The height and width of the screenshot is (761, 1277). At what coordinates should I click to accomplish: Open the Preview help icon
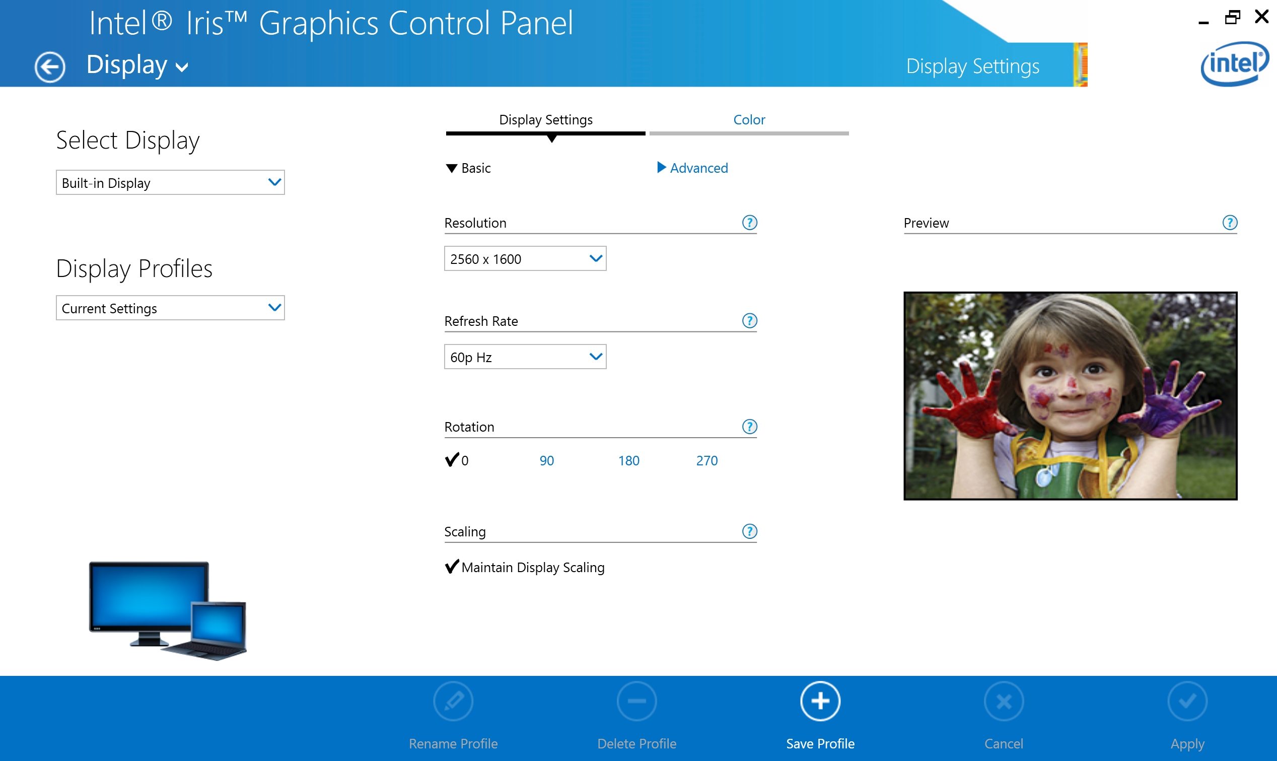coord(1229,223)
